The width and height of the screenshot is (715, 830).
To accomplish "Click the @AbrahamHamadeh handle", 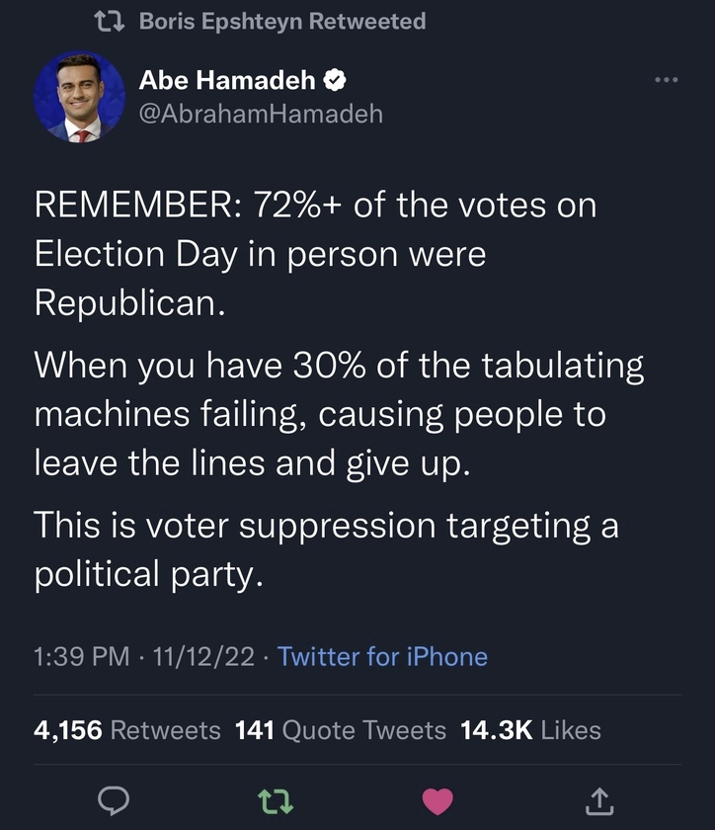I will 261,114.
